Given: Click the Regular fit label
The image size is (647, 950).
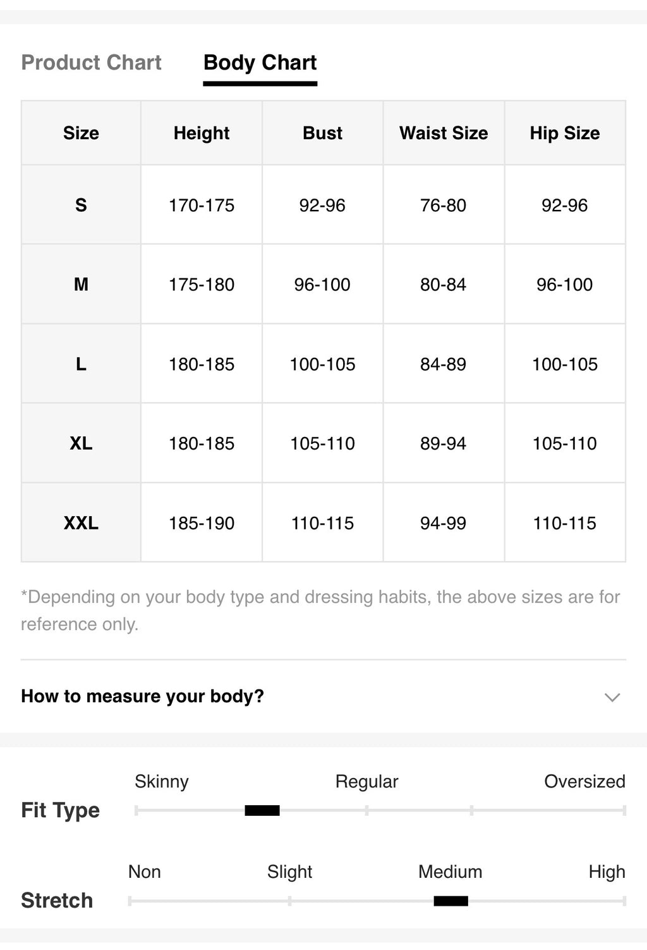Looking at the screenshot, I should 366,782.
